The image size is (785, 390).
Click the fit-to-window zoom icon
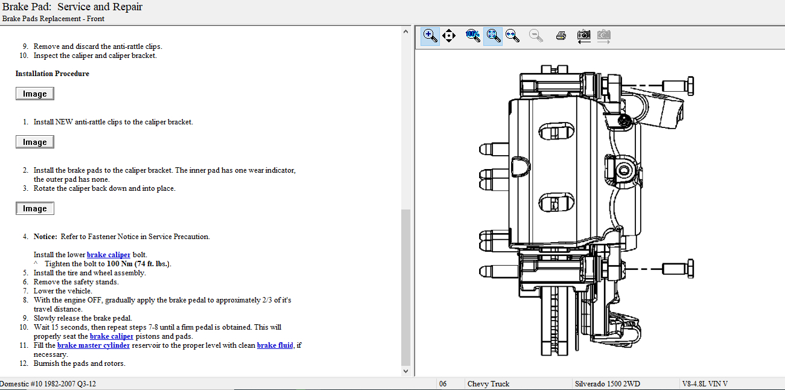[x=493, y=36]
